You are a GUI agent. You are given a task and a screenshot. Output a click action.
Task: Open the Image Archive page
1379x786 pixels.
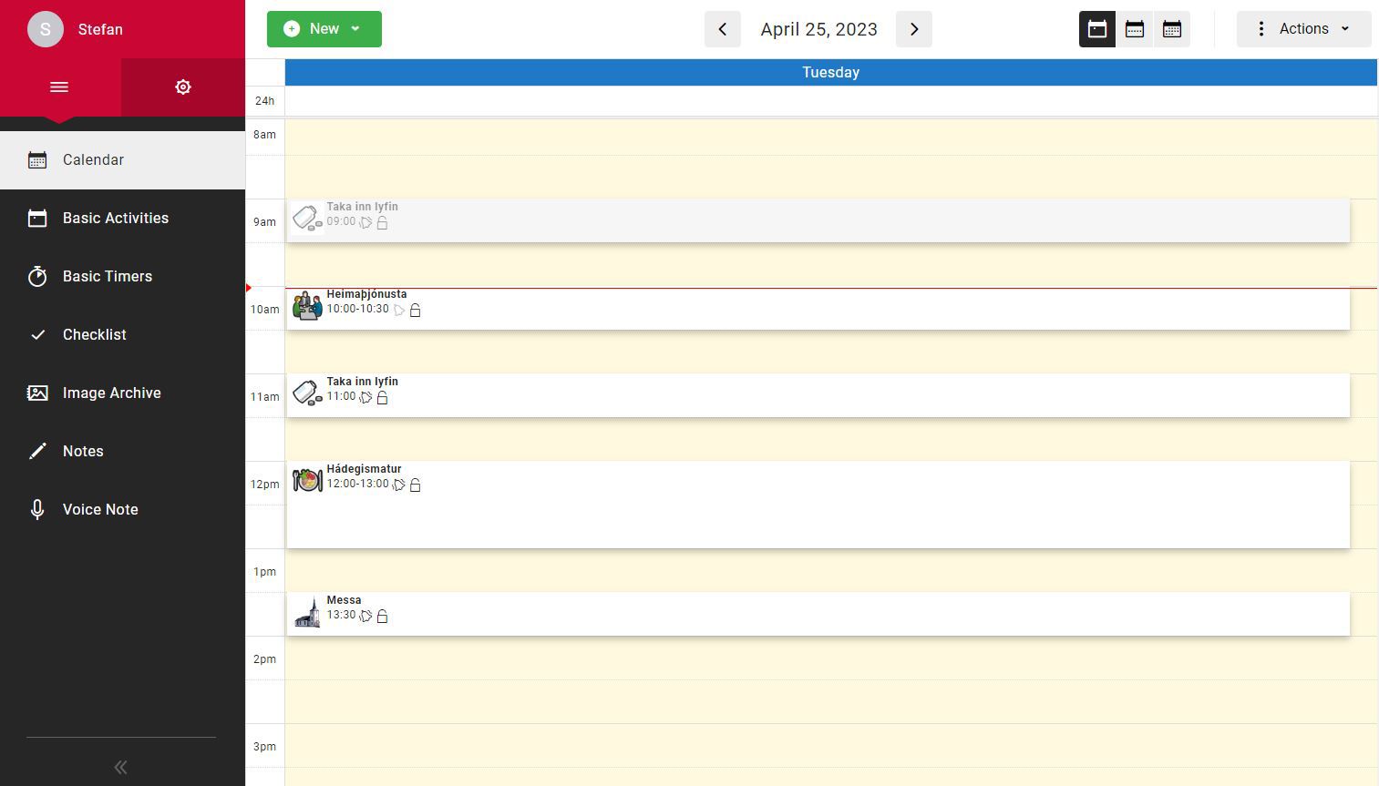111,393
